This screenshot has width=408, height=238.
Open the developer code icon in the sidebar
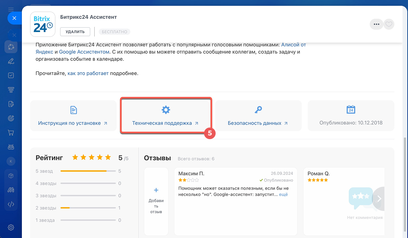click(11, 204)
